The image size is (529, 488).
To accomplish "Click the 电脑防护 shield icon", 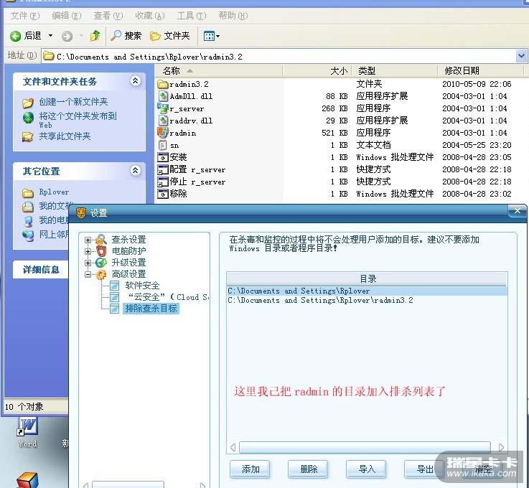I will tap(101, 251).
